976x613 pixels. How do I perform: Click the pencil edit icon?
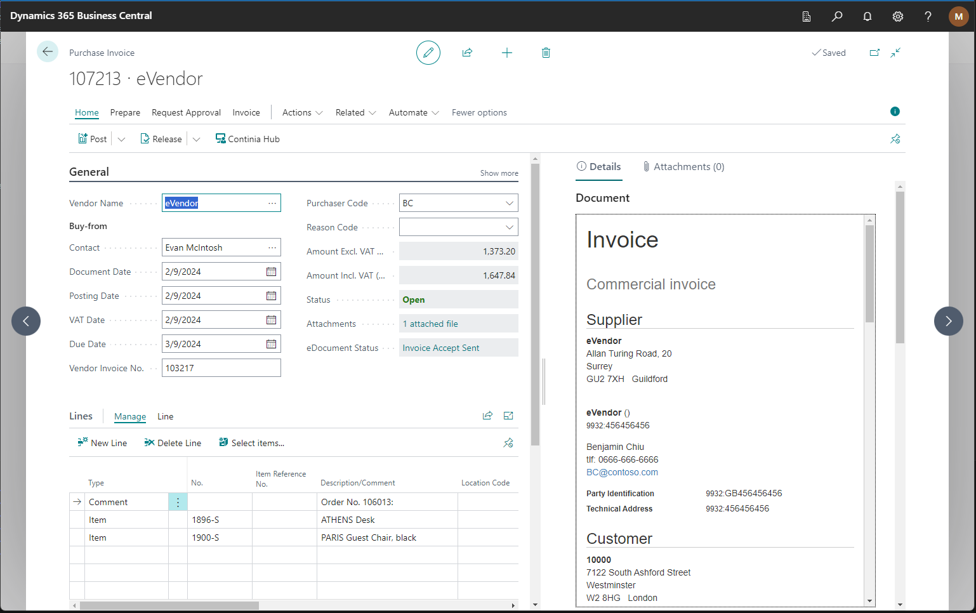point(428,53)
